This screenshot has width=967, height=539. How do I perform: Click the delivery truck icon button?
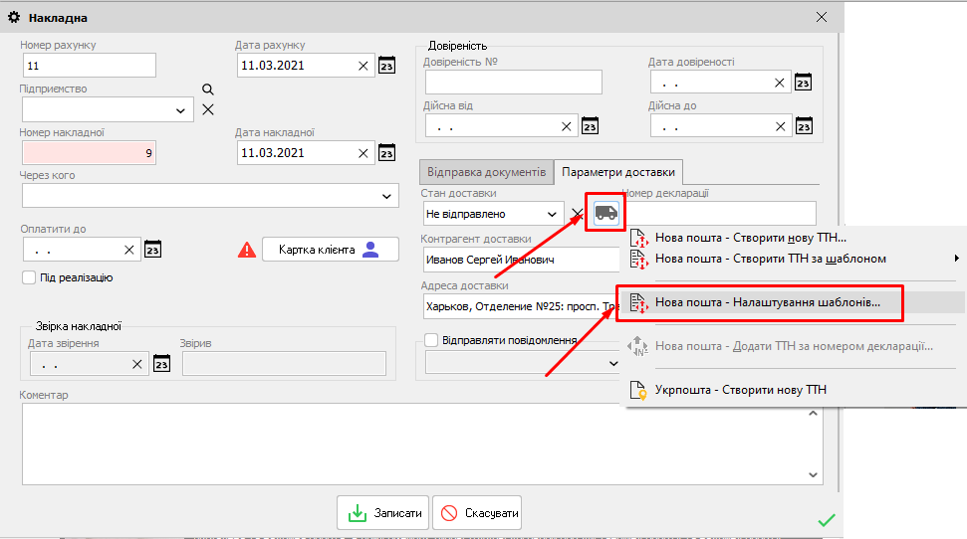[605, 212]
